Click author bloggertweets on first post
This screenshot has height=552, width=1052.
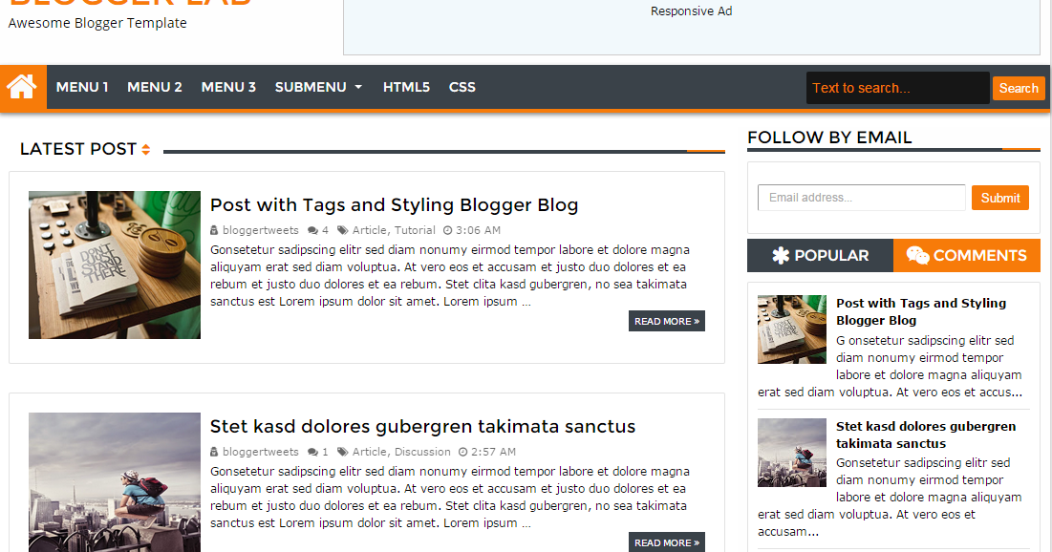[260, 230]
